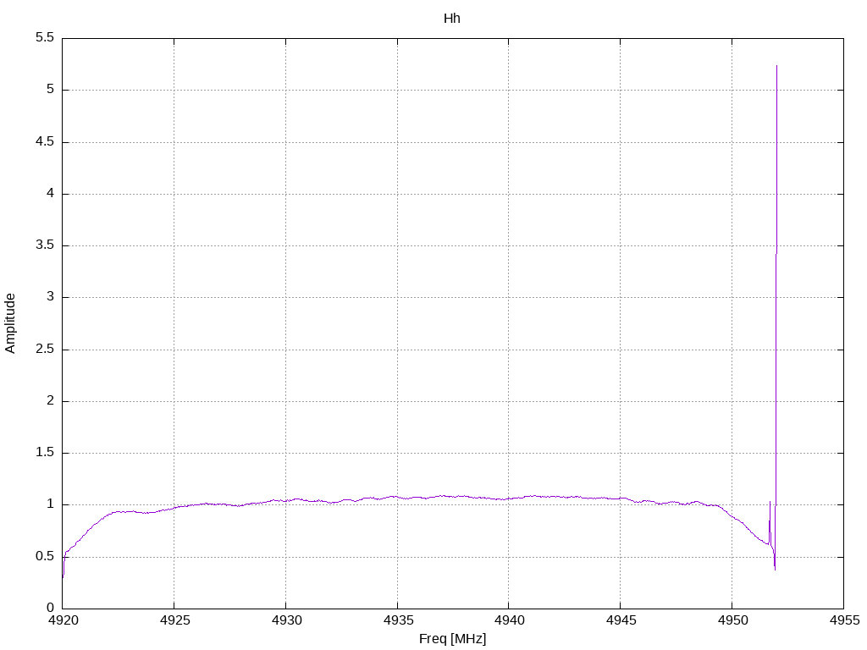Image resolution: width=867 pixels, height=650 pixels.
Task: Click the plot title "Hh"
Action: pyautogui.click(x=452, y=19)
